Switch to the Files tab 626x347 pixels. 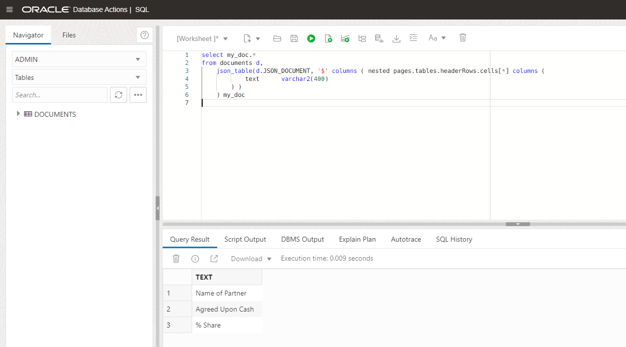click(69, 35)
